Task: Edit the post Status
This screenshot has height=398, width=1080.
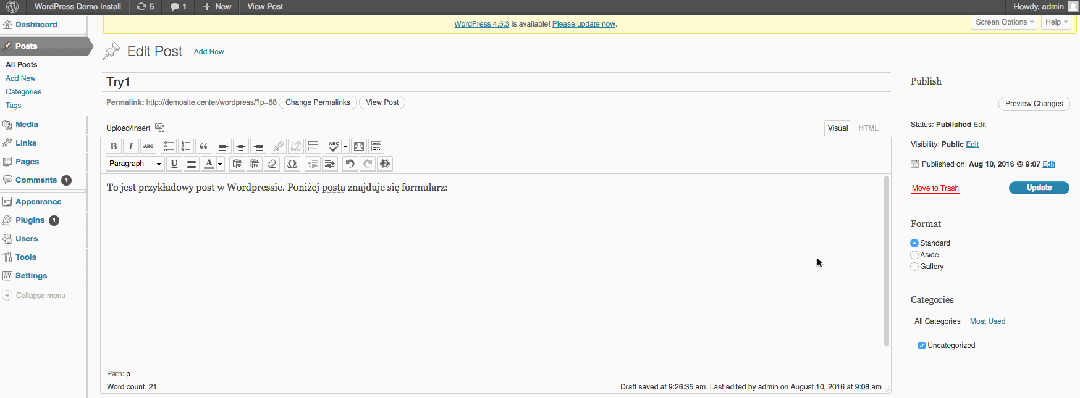Action: click(x=980, y=125)
